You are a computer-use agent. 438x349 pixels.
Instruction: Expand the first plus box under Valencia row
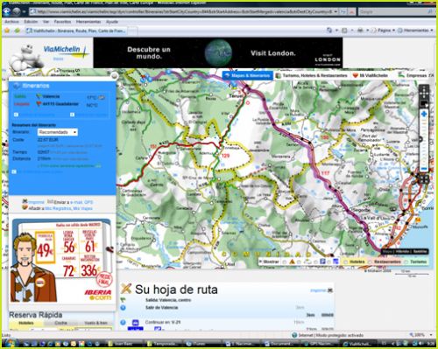[x=16, y=115]
